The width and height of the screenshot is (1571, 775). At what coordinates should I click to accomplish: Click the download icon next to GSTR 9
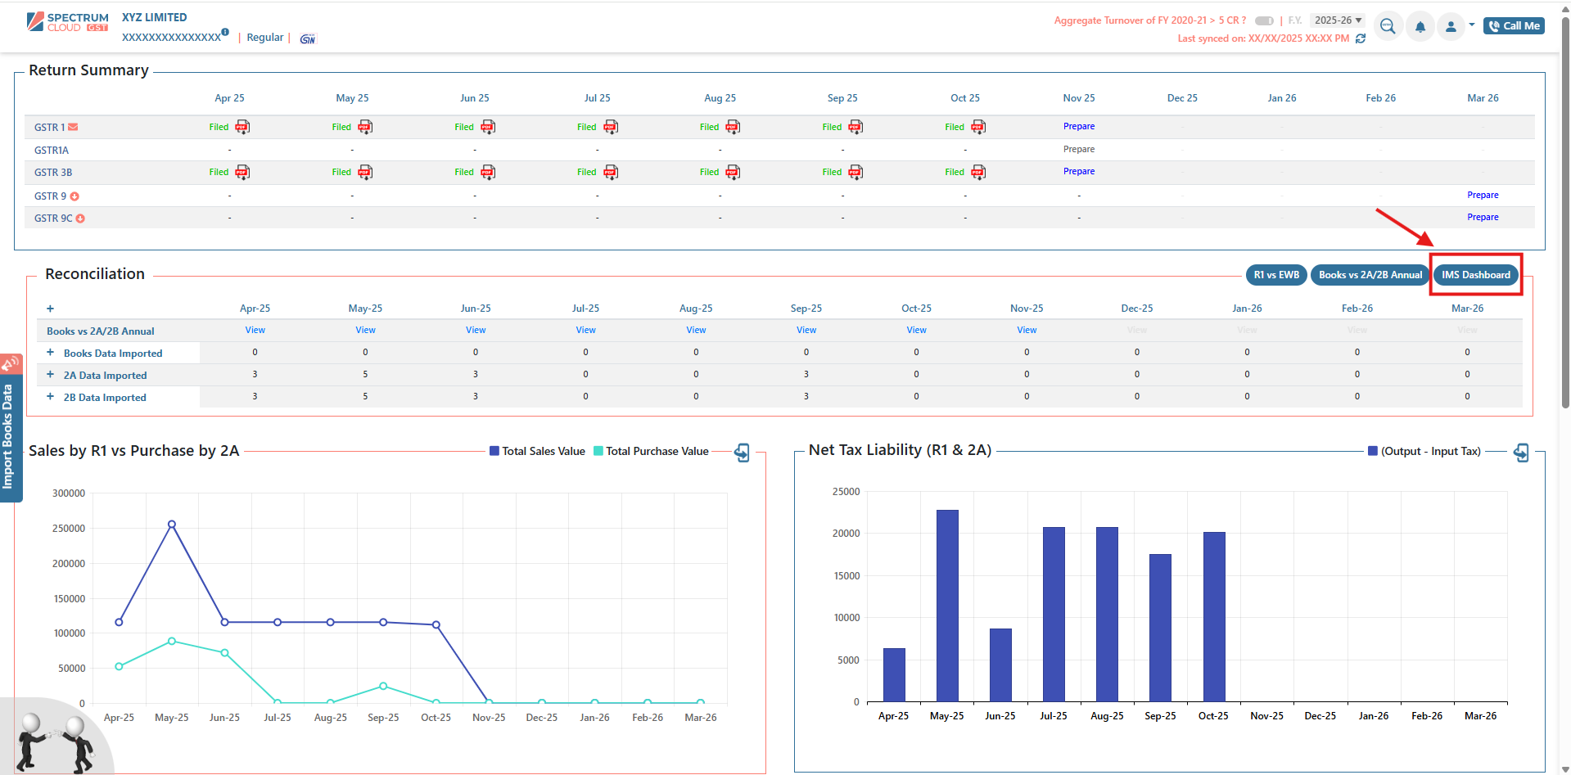[x=74, y=196]
